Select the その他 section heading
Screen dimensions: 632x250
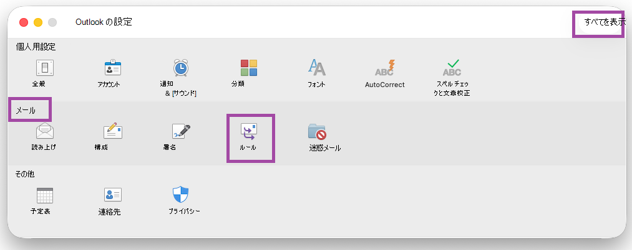(25, 174)
